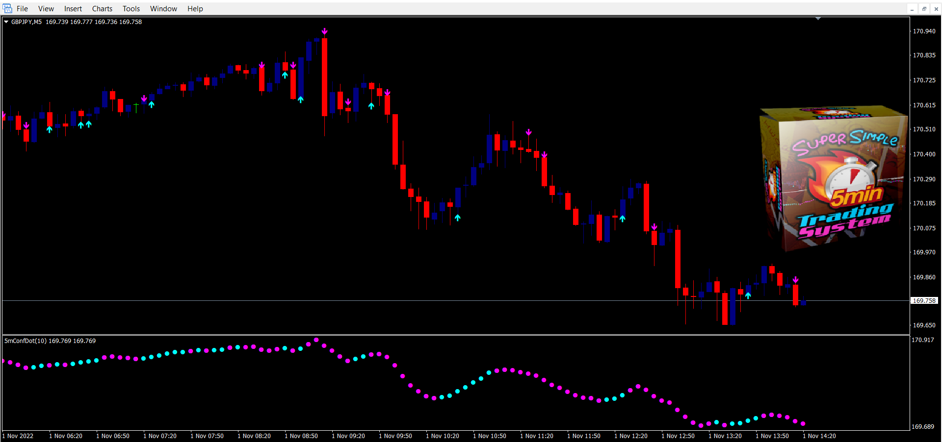942x442 pixels.
Task: Click the cyan buy arrow near 10:20
Action: pos(457,218)
